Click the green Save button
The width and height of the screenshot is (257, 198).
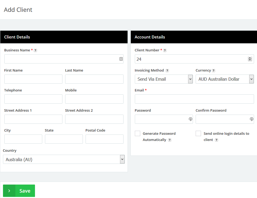[x=19, y=191]
